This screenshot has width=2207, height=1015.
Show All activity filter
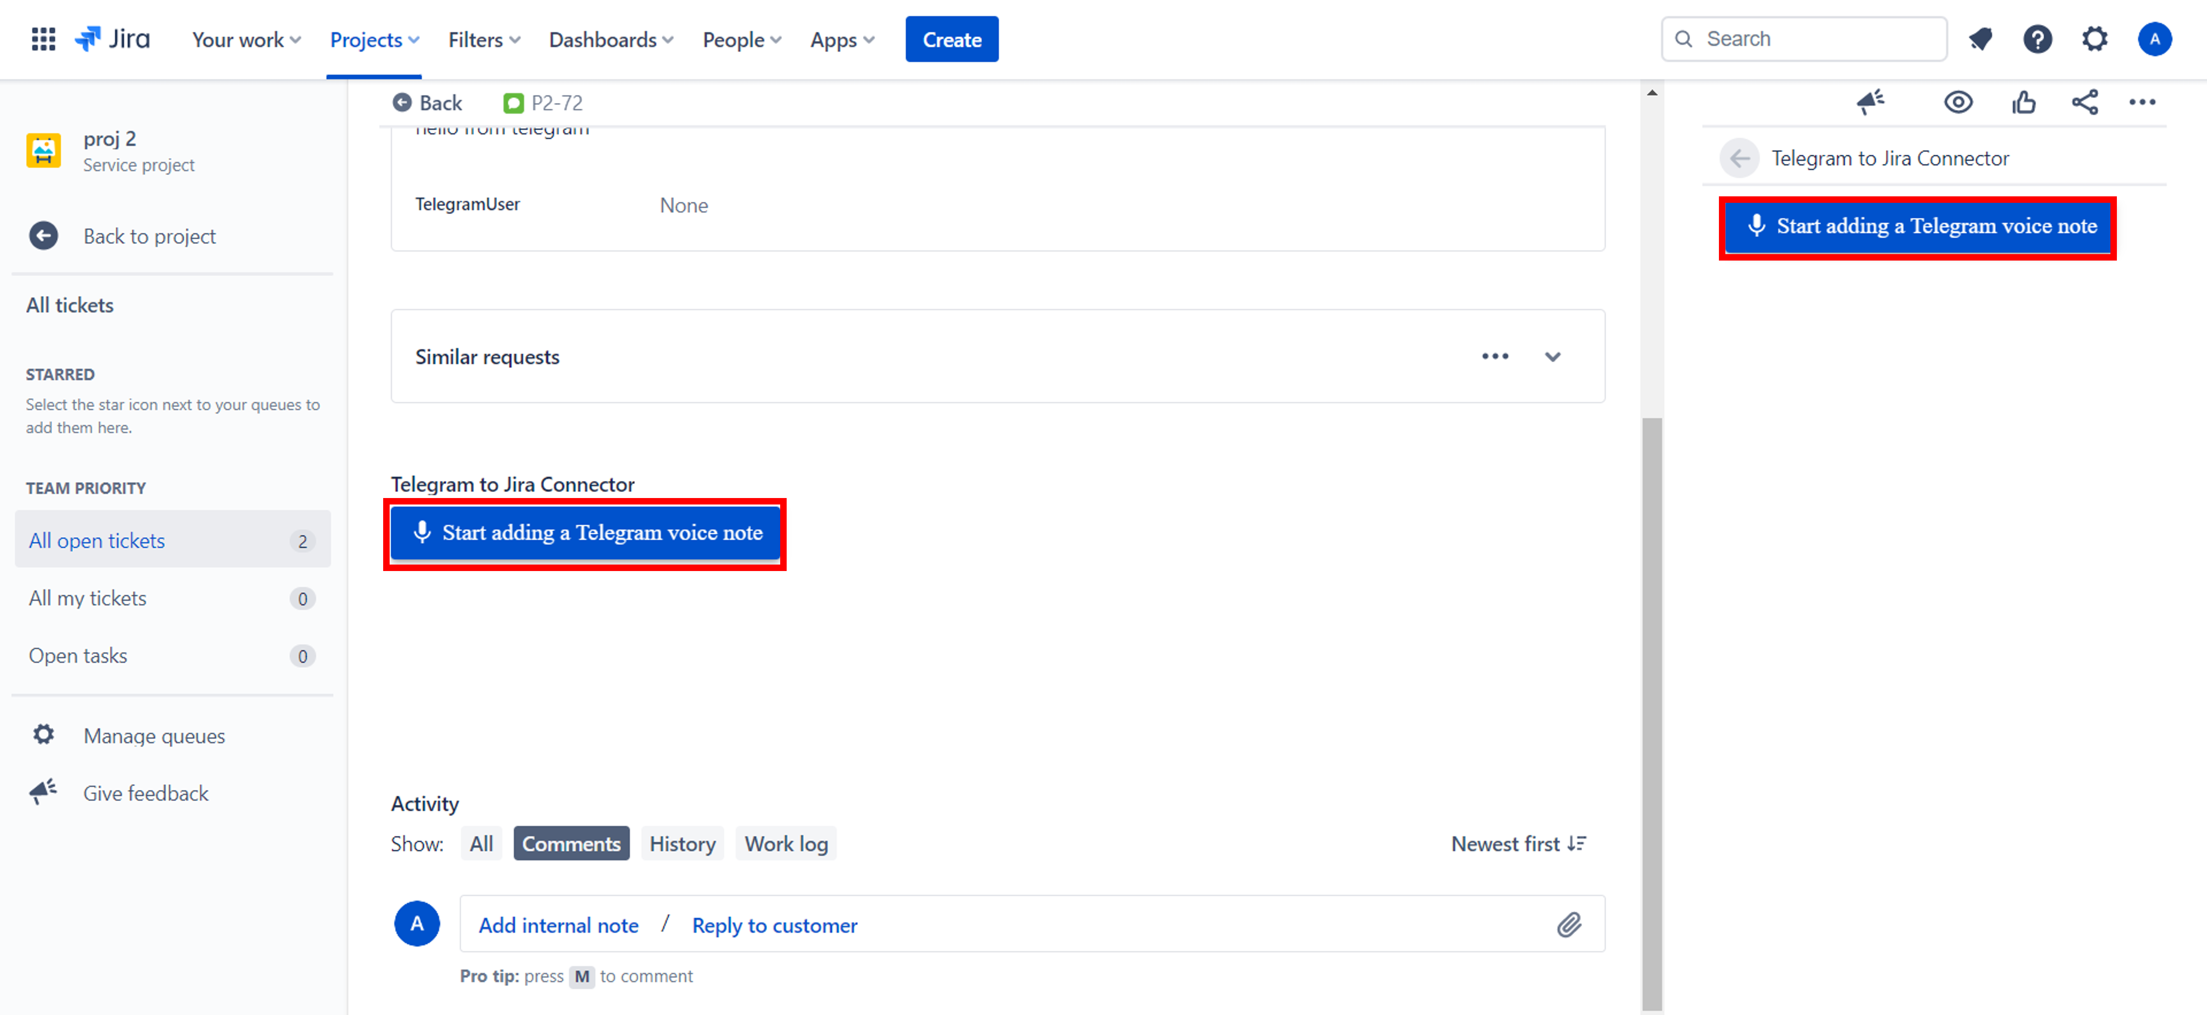click(481, 844)
